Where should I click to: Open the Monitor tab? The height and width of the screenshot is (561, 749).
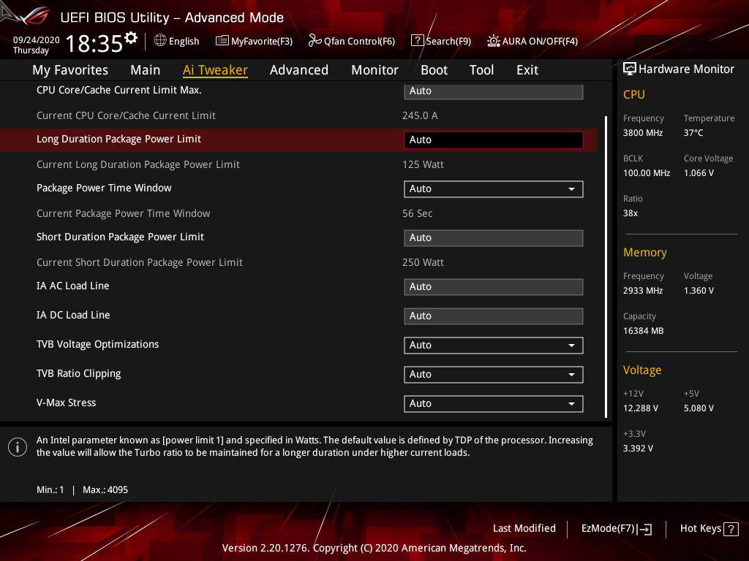(375, 70)
